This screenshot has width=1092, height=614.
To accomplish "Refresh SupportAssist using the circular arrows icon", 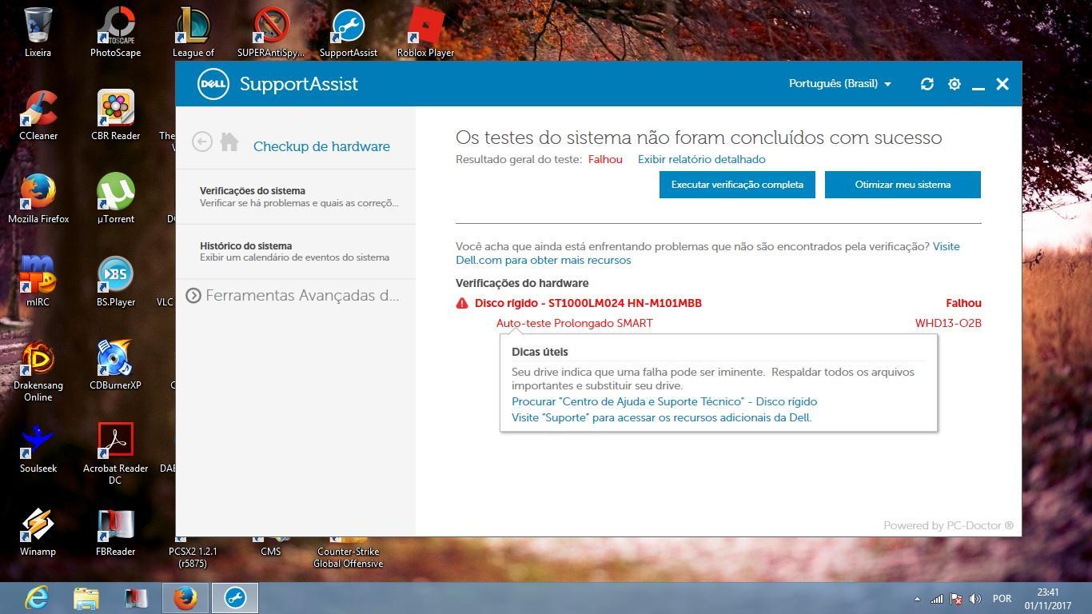I will coord(927,84).
